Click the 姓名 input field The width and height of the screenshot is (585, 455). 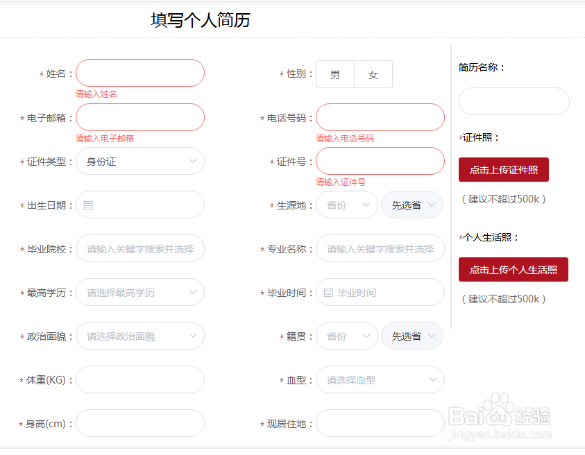click(139, 73)
